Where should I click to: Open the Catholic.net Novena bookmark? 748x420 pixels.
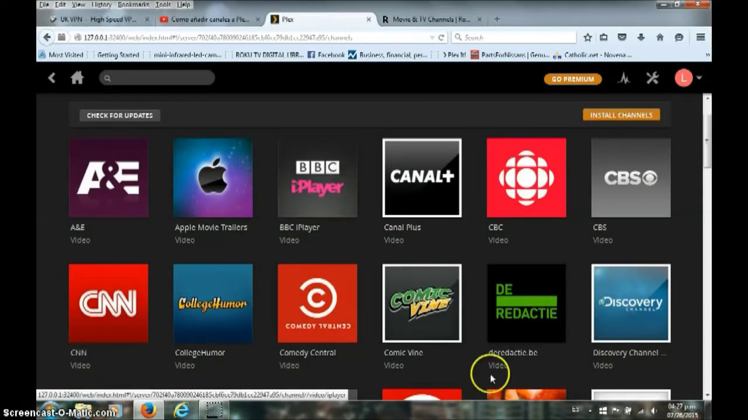coord(593,55)
